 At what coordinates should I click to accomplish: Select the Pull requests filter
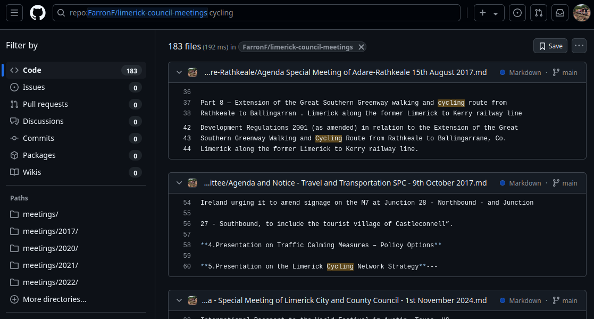tap(76, 104)
